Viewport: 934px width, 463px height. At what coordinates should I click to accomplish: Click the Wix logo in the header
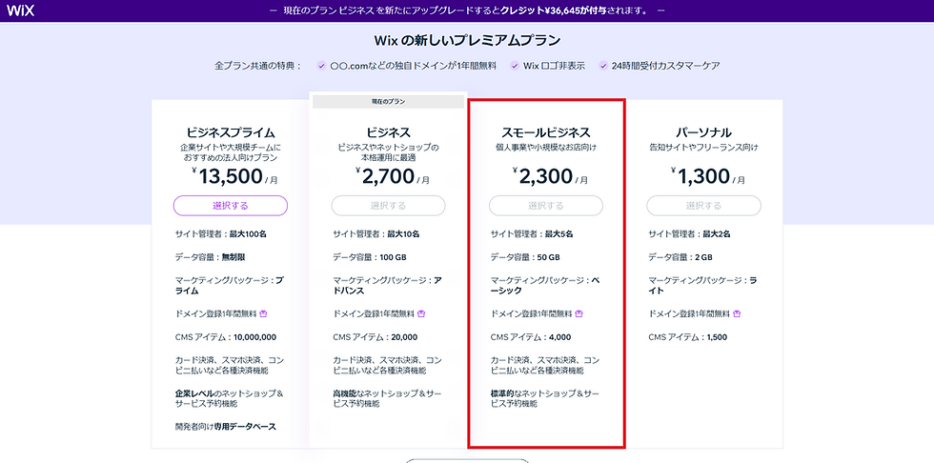pyautogui.click(x=21, y=10)
